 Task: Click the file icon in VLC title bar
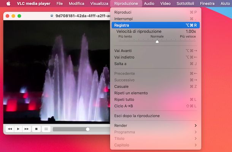tap(52, 16)
